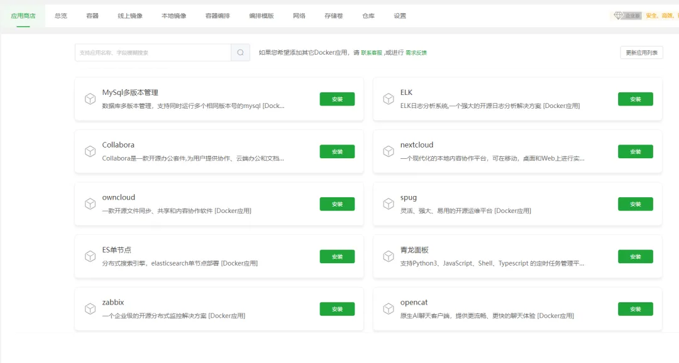Go to the 线上镜像 tab
This screenshot has width=679, height=363.
(x=130, y=16)
